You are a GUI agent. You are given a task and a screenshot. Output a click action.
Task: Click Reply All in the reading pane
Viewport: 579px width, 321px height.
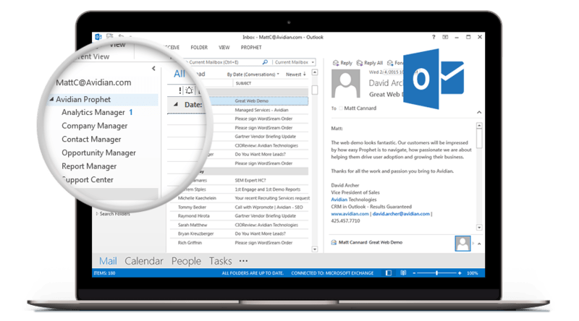(x=370, y=63)
